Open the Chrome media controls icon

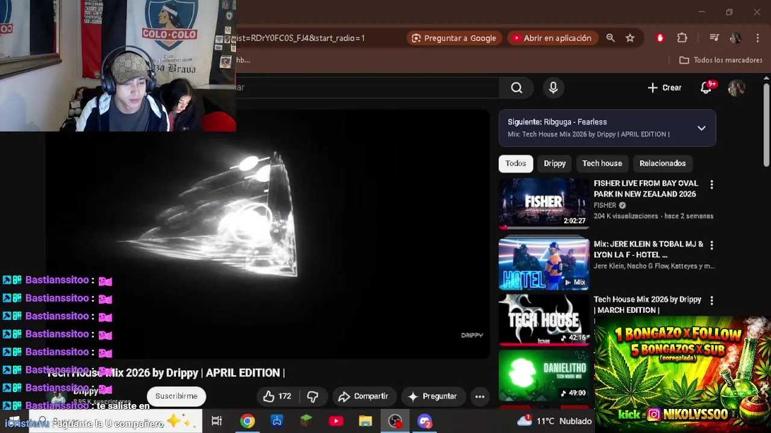pos(714,38)
